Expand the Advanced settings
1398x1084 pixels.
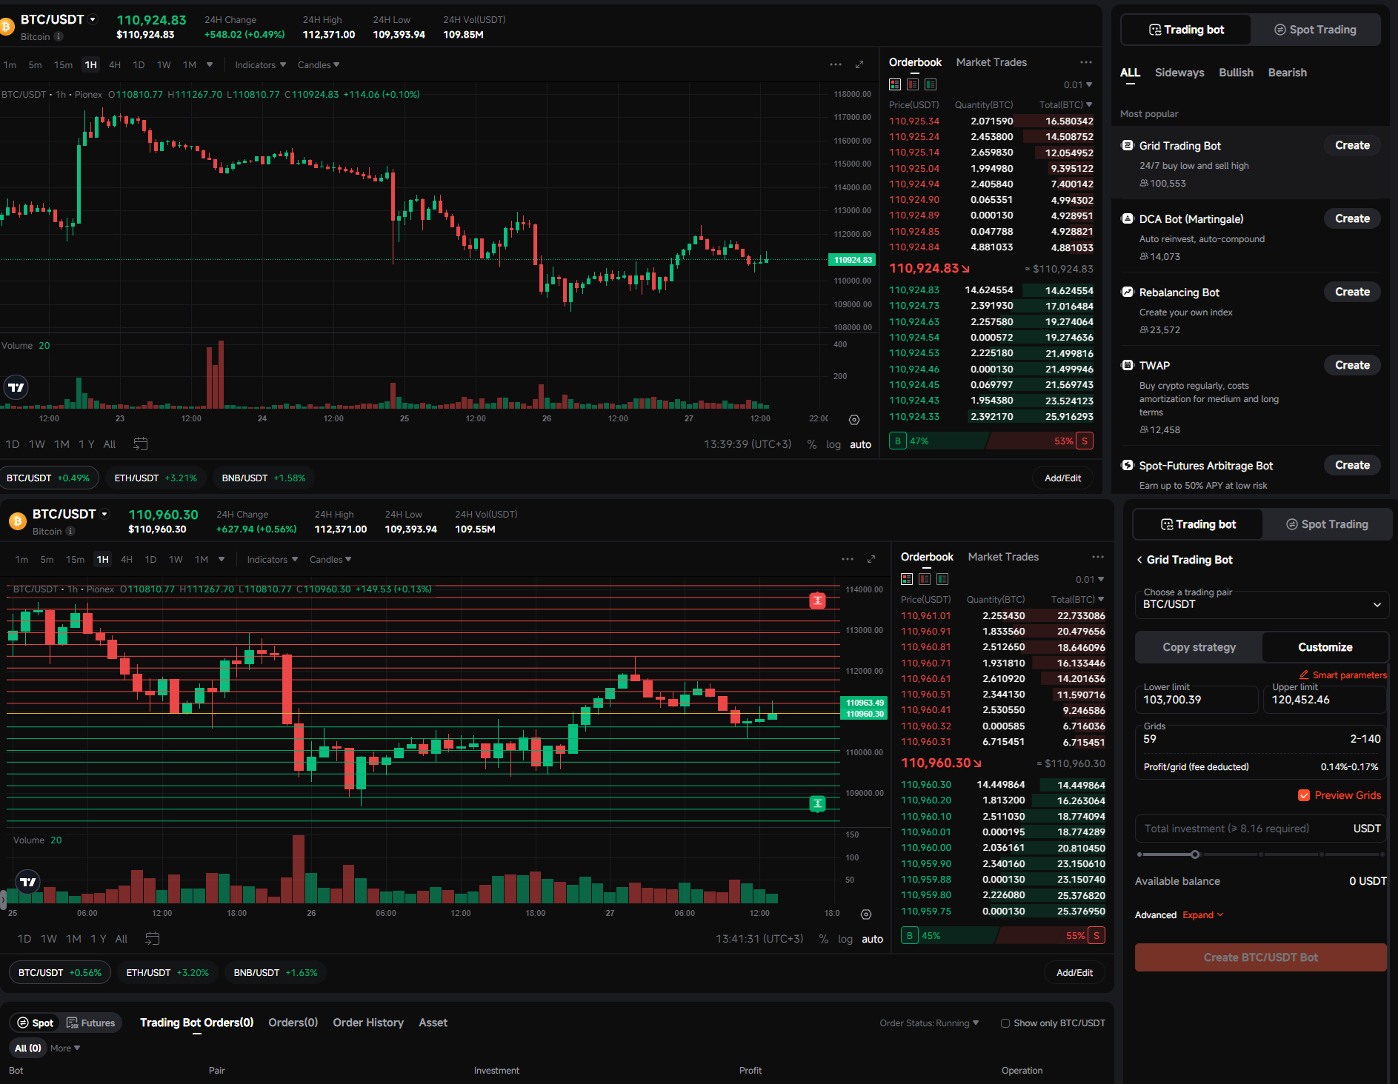[x=1202, y=915]
